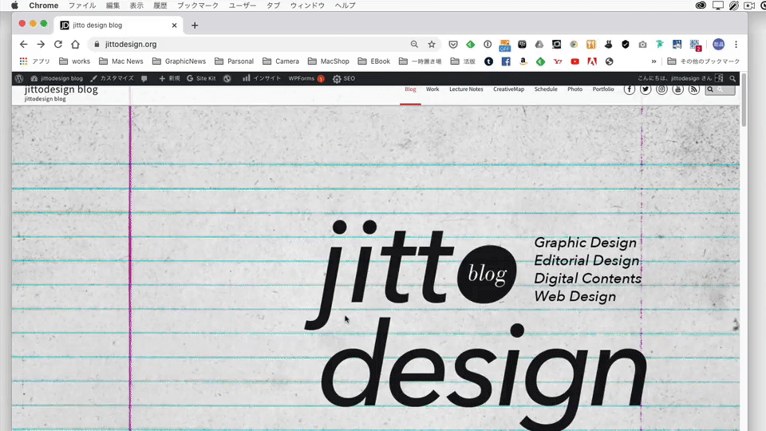Click the admin bar search magnifier
This screenshot has height=431, width=766.
click(x=732, y=78)
